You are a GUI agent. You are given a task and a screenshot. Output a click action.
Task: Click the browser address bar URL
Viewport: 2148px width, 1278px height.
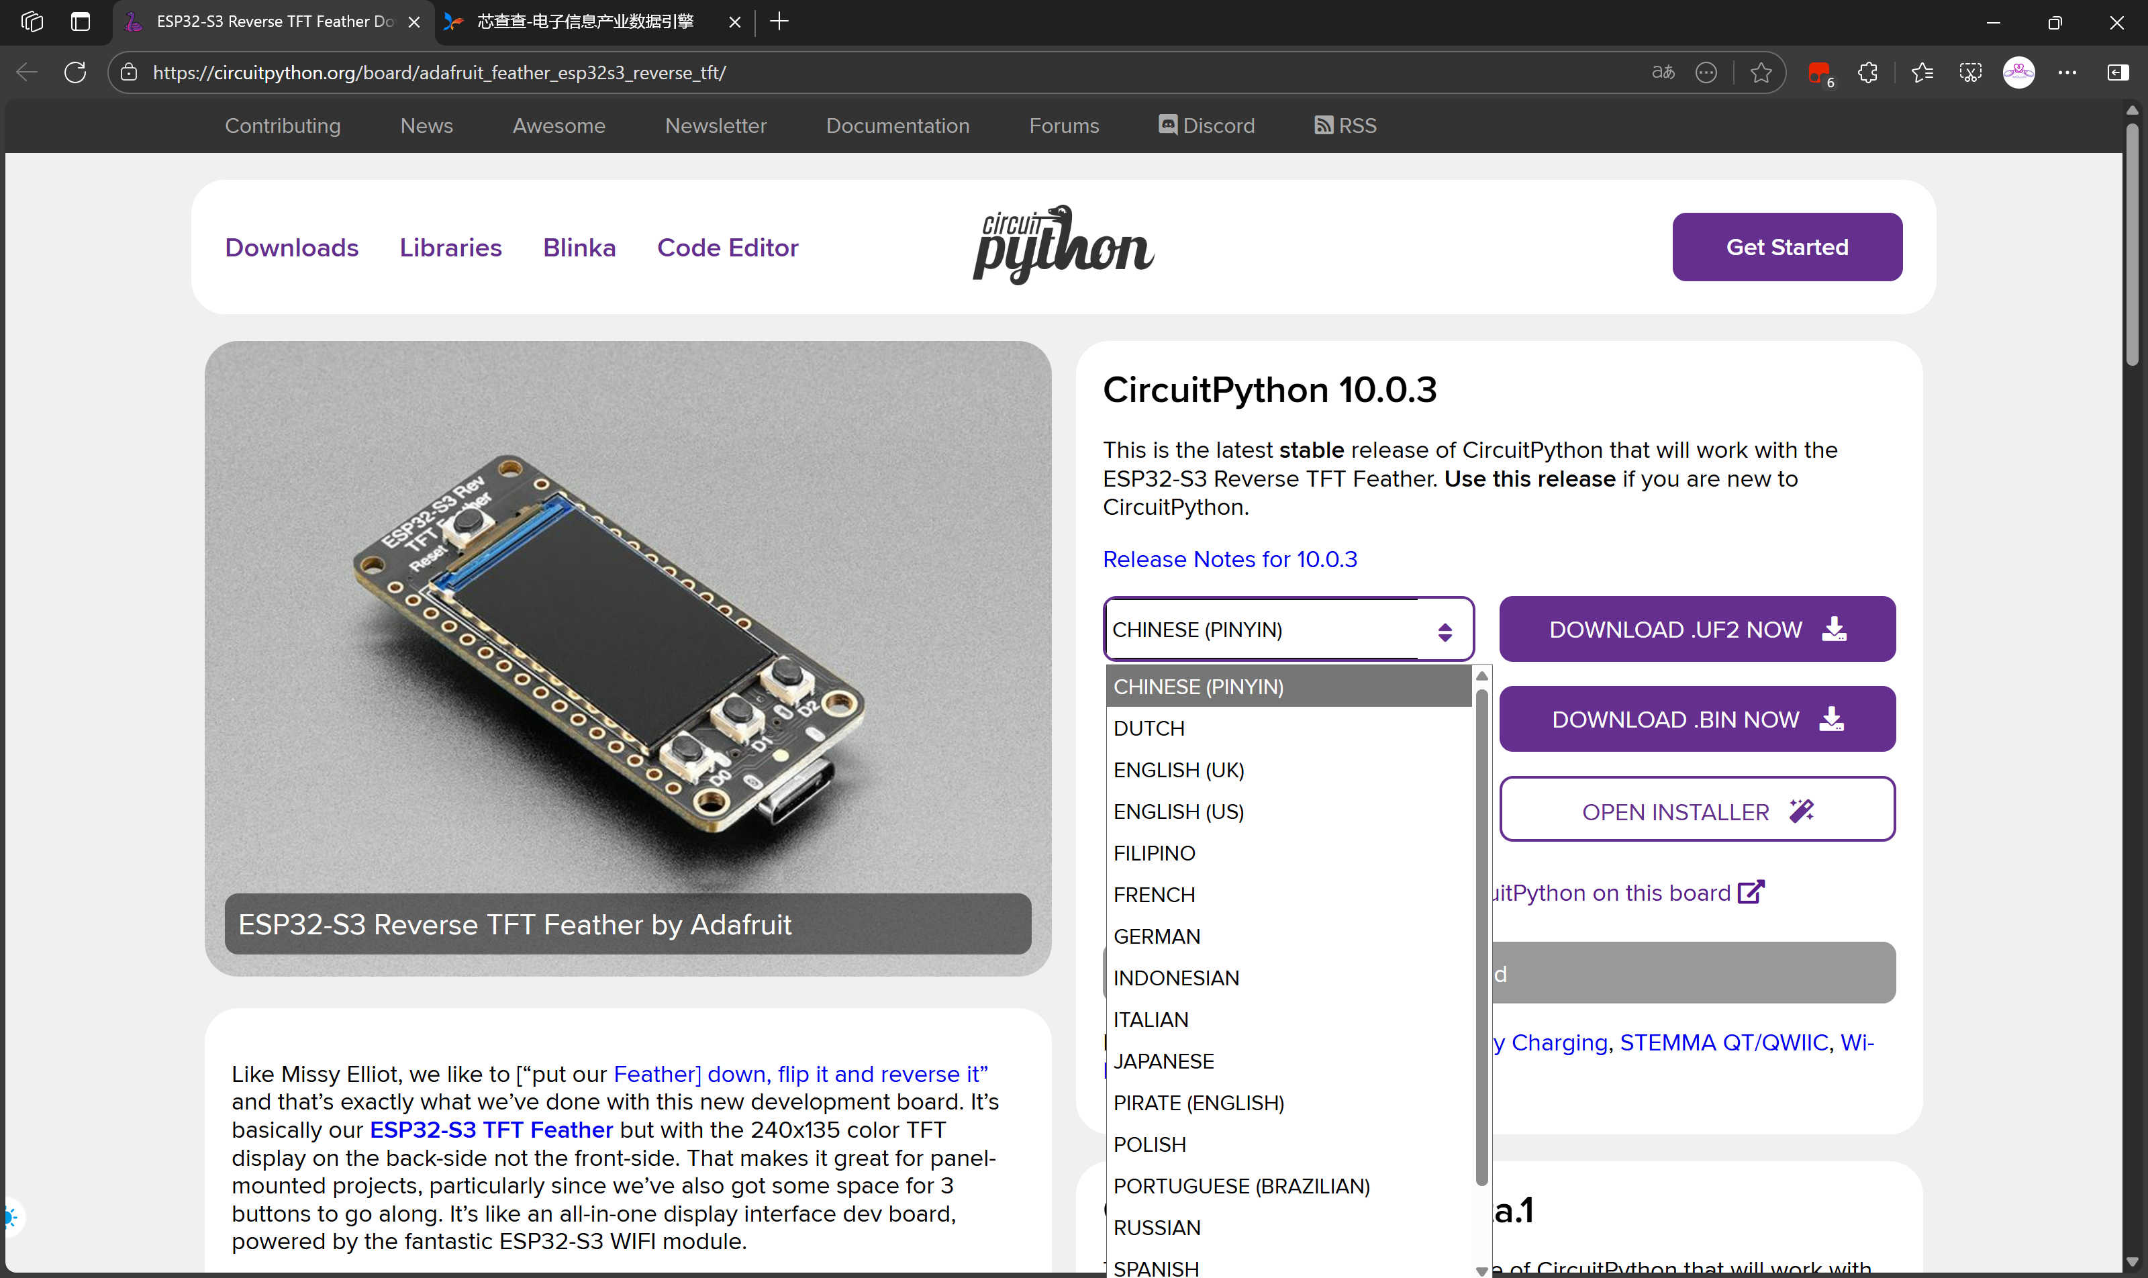pos(439,72)
